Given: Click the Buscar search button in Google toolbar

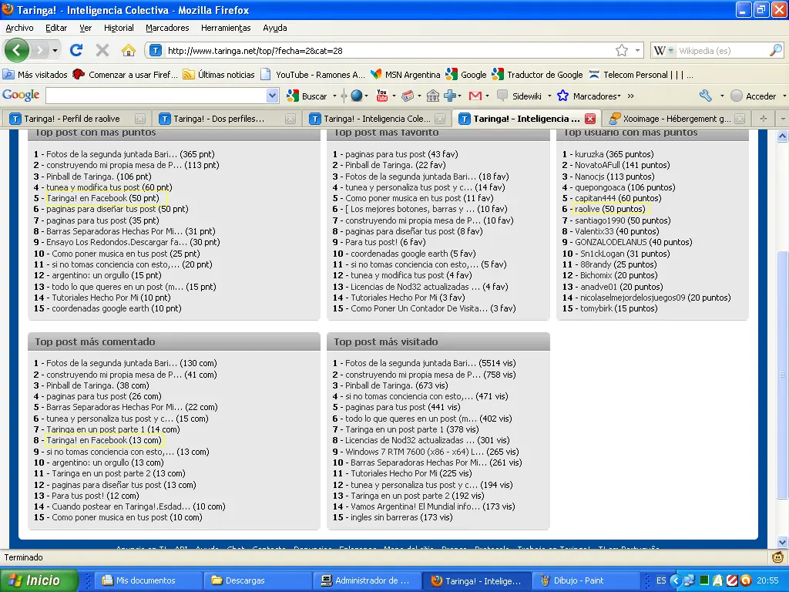Looking at the screenshot, I should click(307, 96).
